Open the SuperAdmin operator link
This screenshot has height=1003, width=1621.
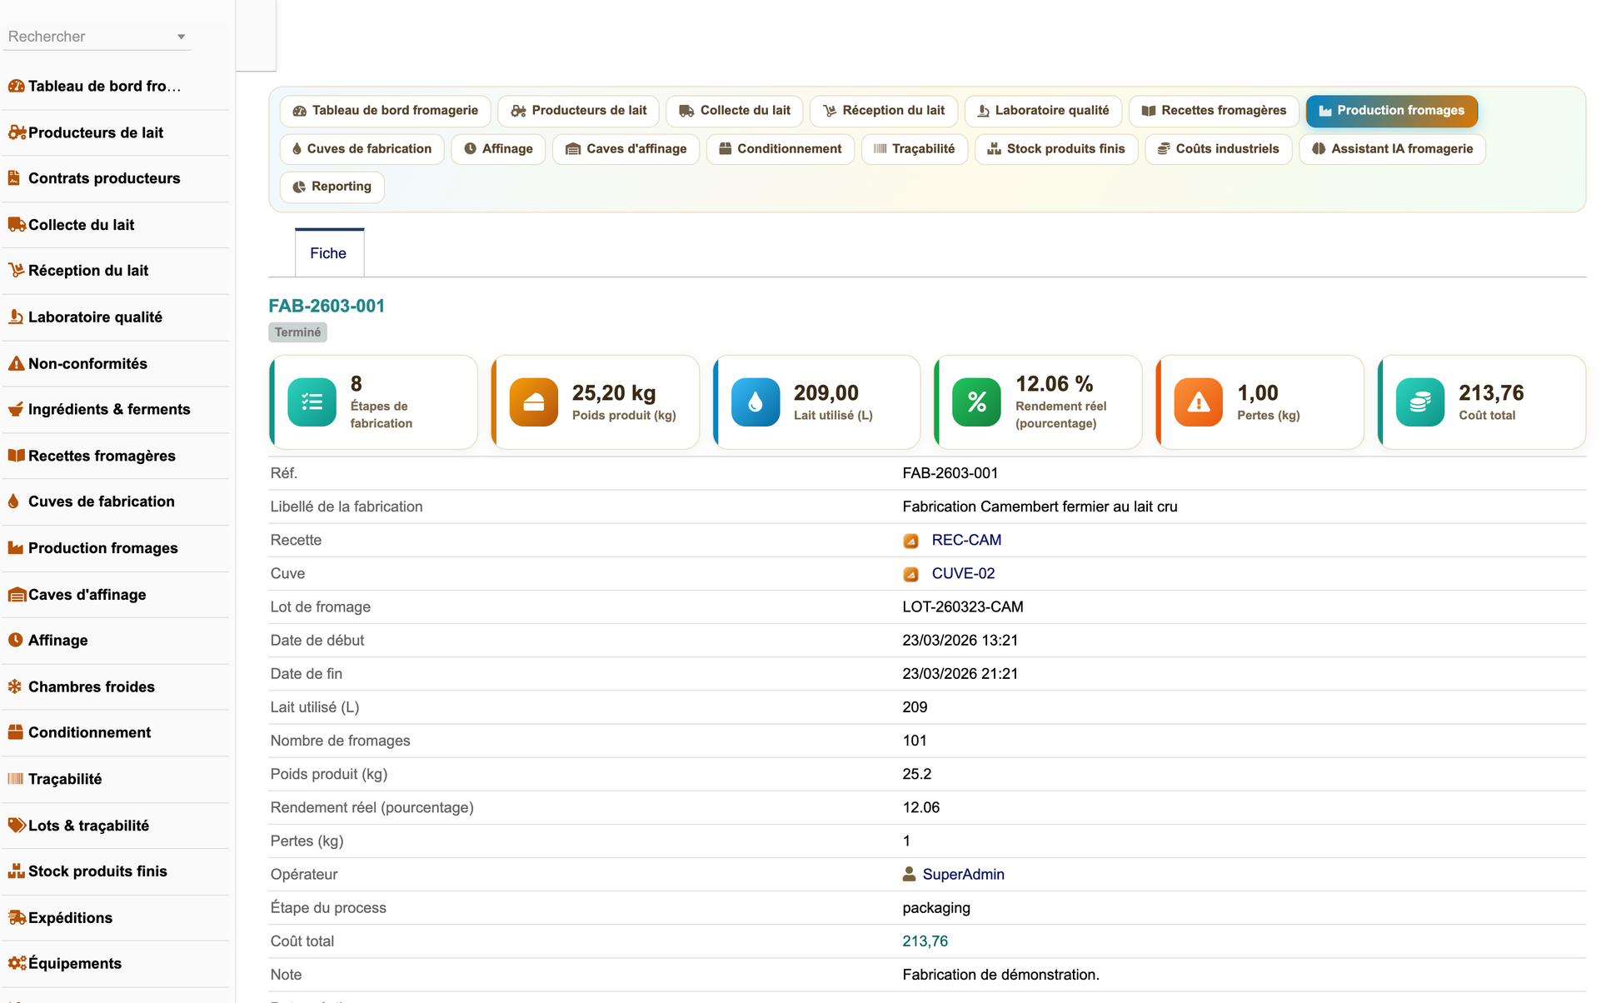[963, 874]
